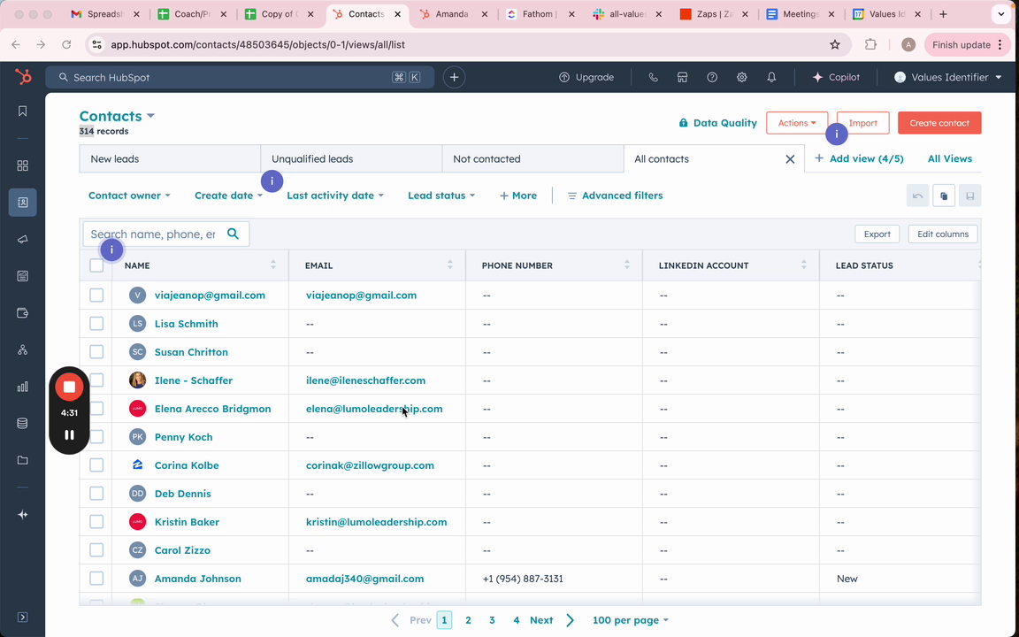Open the Elena Arecco Bridgmon contact
Image resolution: width=1019 pixels, height=637 pixels.
click(212, 409)
